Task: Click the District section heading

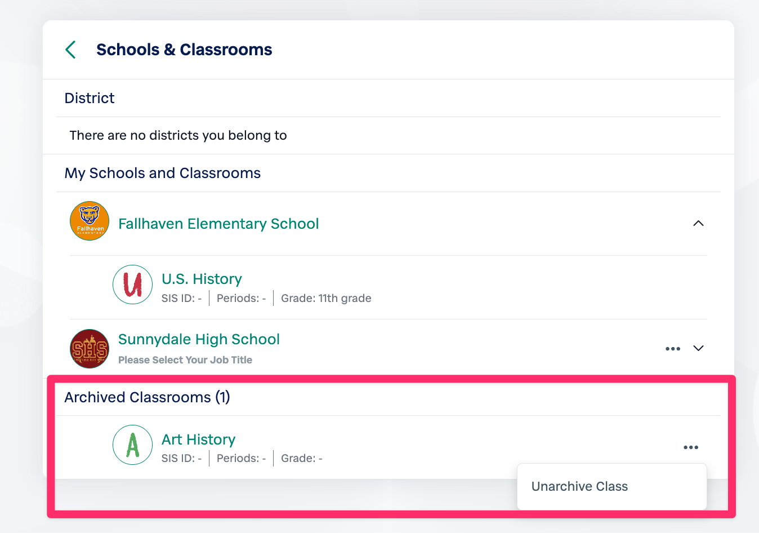Action: click(90, 98)
